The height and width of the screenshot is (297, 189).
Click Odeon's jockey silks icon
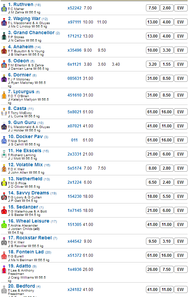pos(4,64)
